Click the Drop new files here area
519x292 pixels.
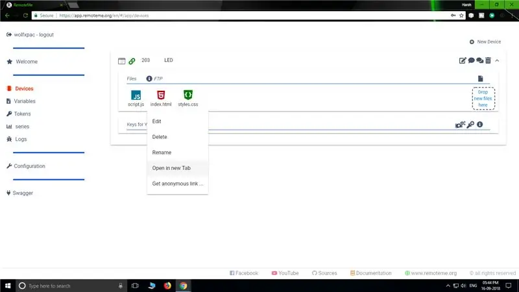click(x=483, y=99)
